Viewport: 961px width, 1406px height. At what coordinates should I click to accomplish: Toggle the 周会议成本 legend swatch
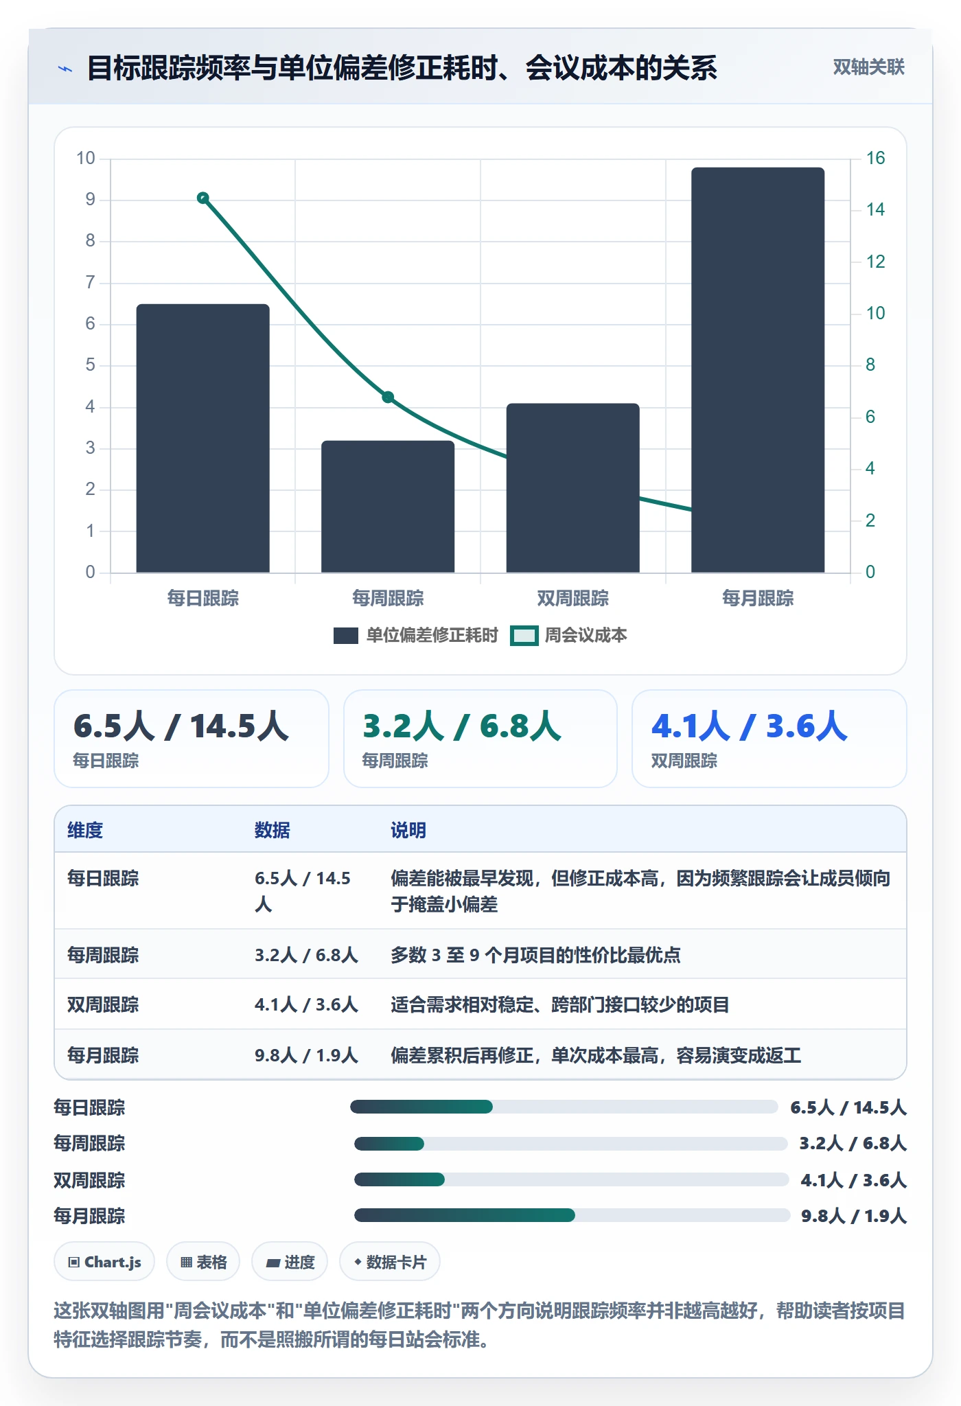click(x=524, y=636)
